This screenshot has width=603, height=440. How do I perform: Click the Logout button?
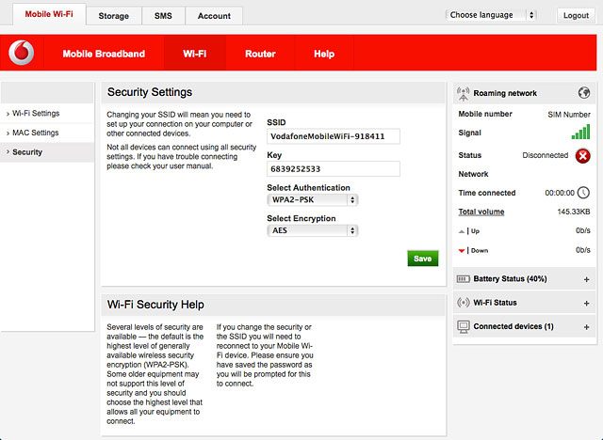pyautogui.click(x=576, y=15)
